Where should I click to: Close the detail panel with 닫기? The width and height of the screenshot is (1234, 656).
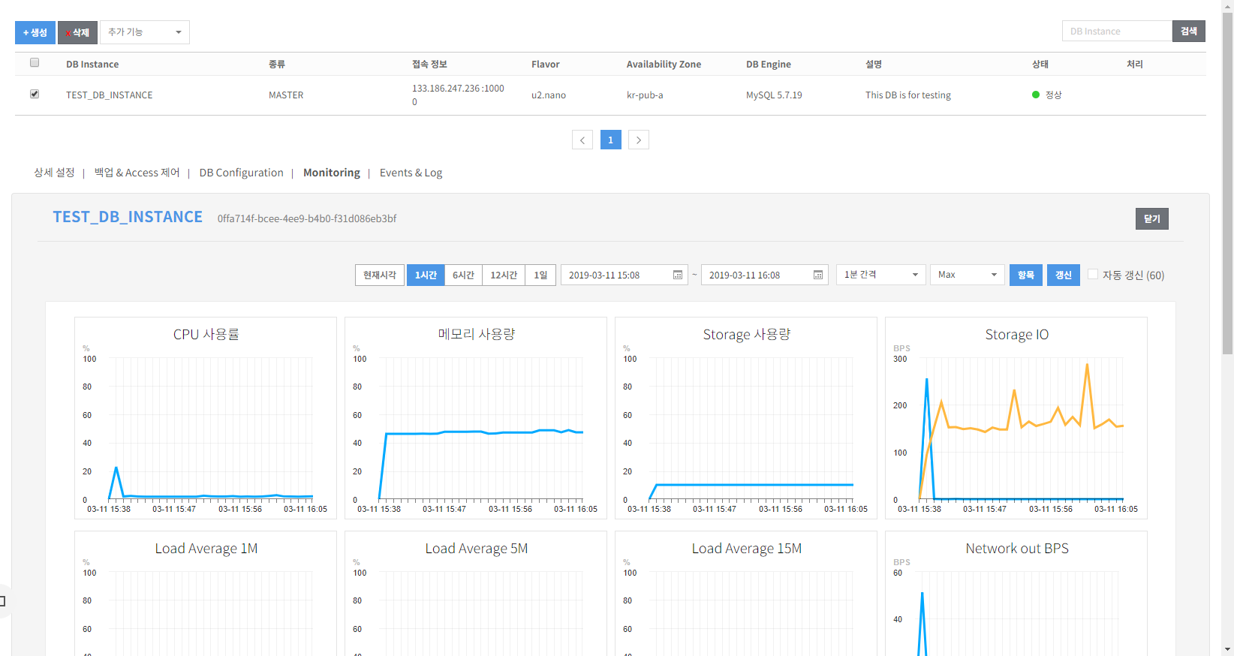pyautogui.click(x=1152, y=218)
